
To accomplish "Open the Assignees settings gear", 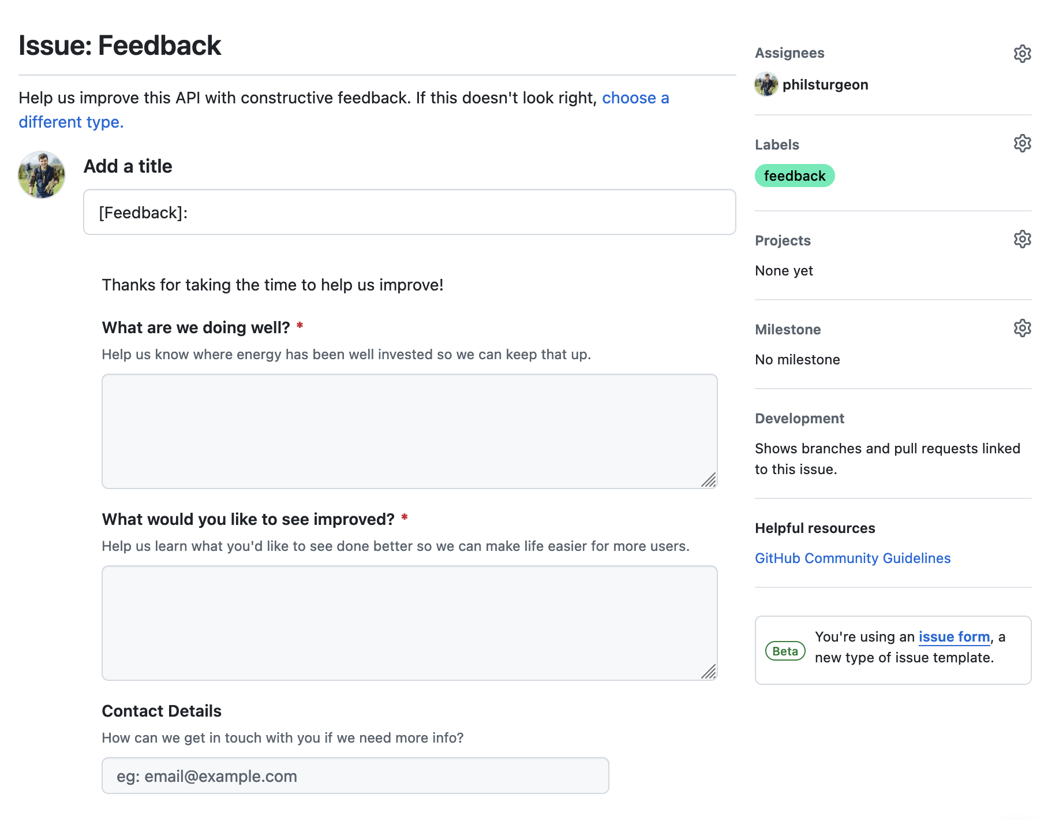I will tap(1023, 53).
